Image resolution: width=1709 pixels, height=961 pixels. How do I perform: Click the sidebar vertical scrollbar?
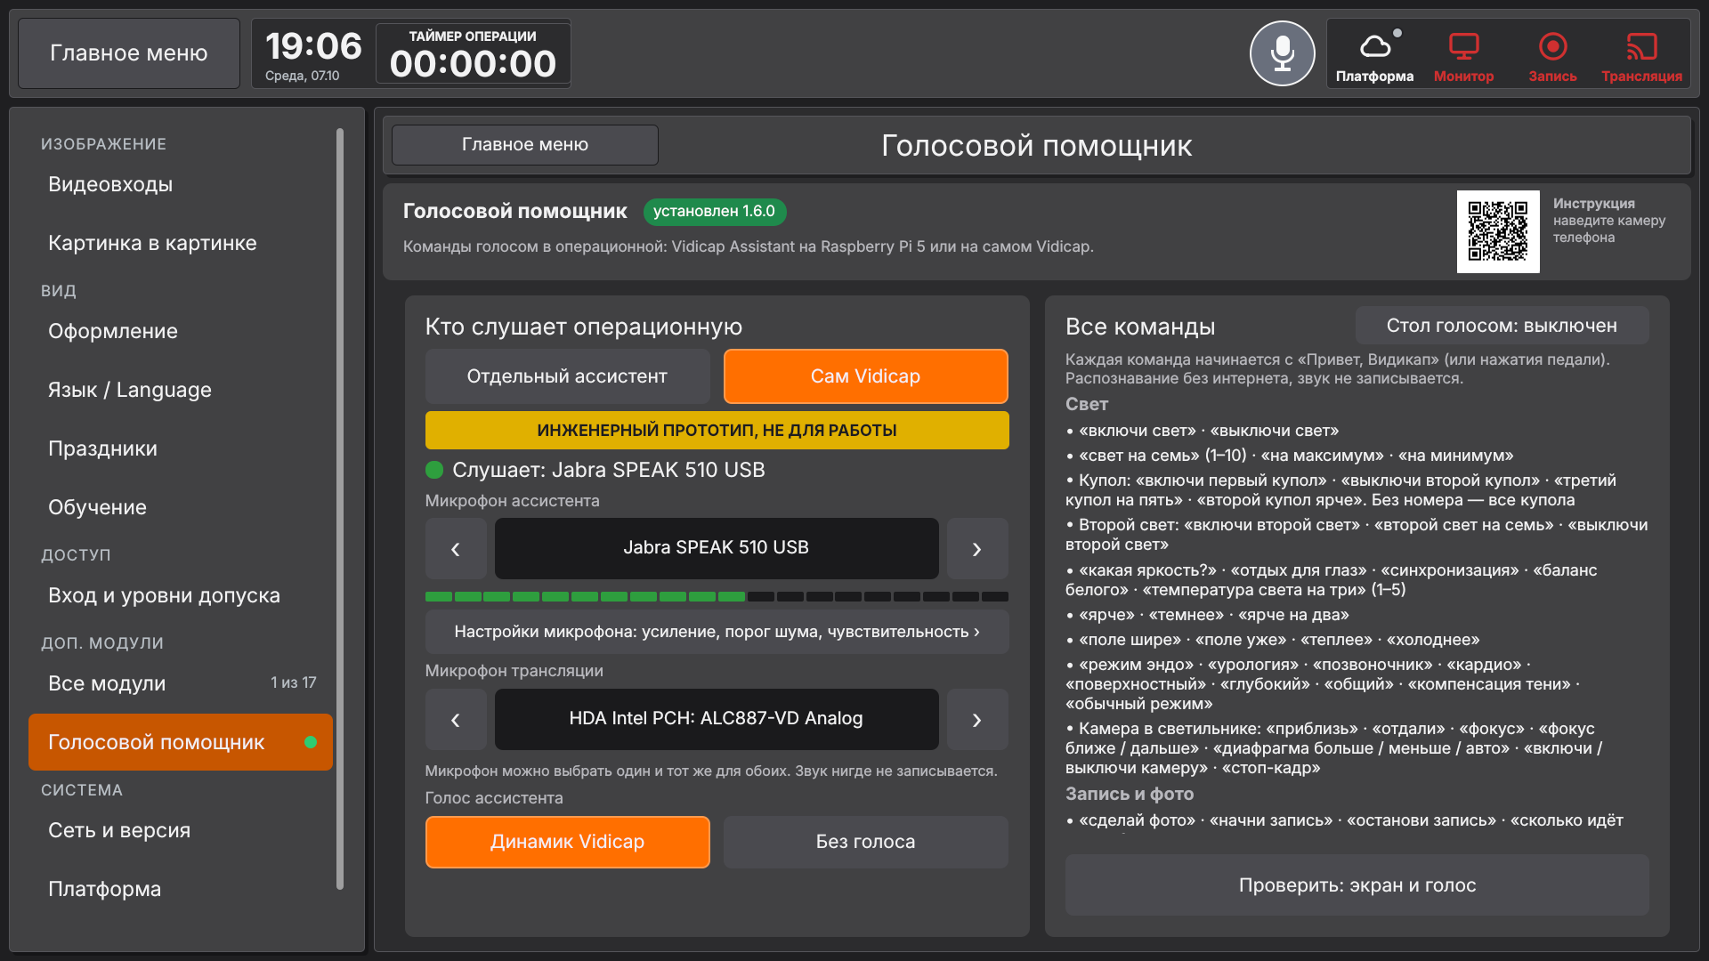coord(340,509)
